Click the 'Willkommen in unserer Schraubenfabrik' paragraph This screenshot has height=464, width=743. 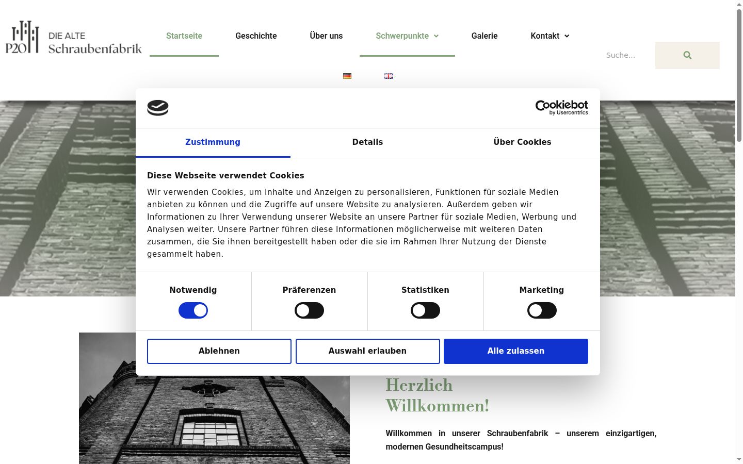pyautogui.click(x=521, y=440)
